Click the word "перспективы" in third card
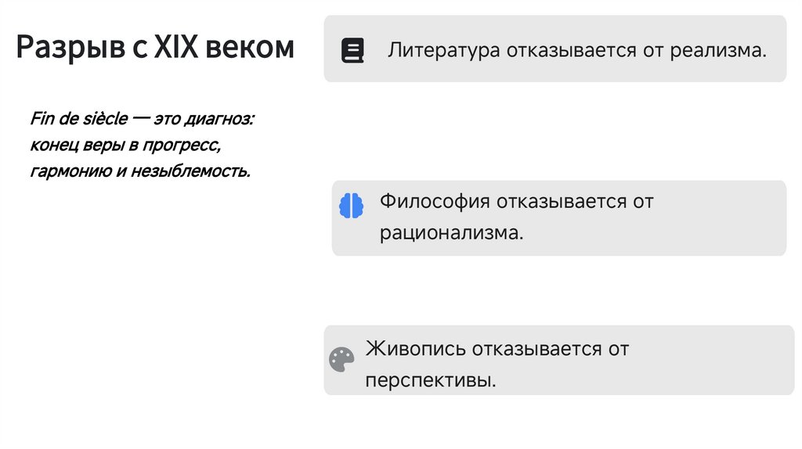 (x=430, y=381)
